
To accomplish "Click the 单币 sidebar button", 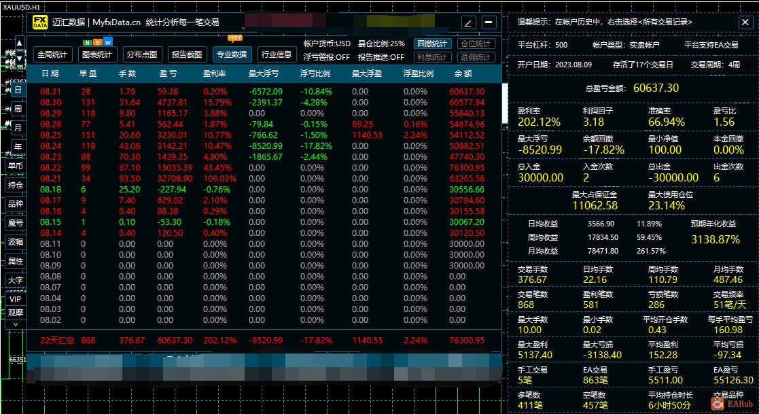I will 16,166.
